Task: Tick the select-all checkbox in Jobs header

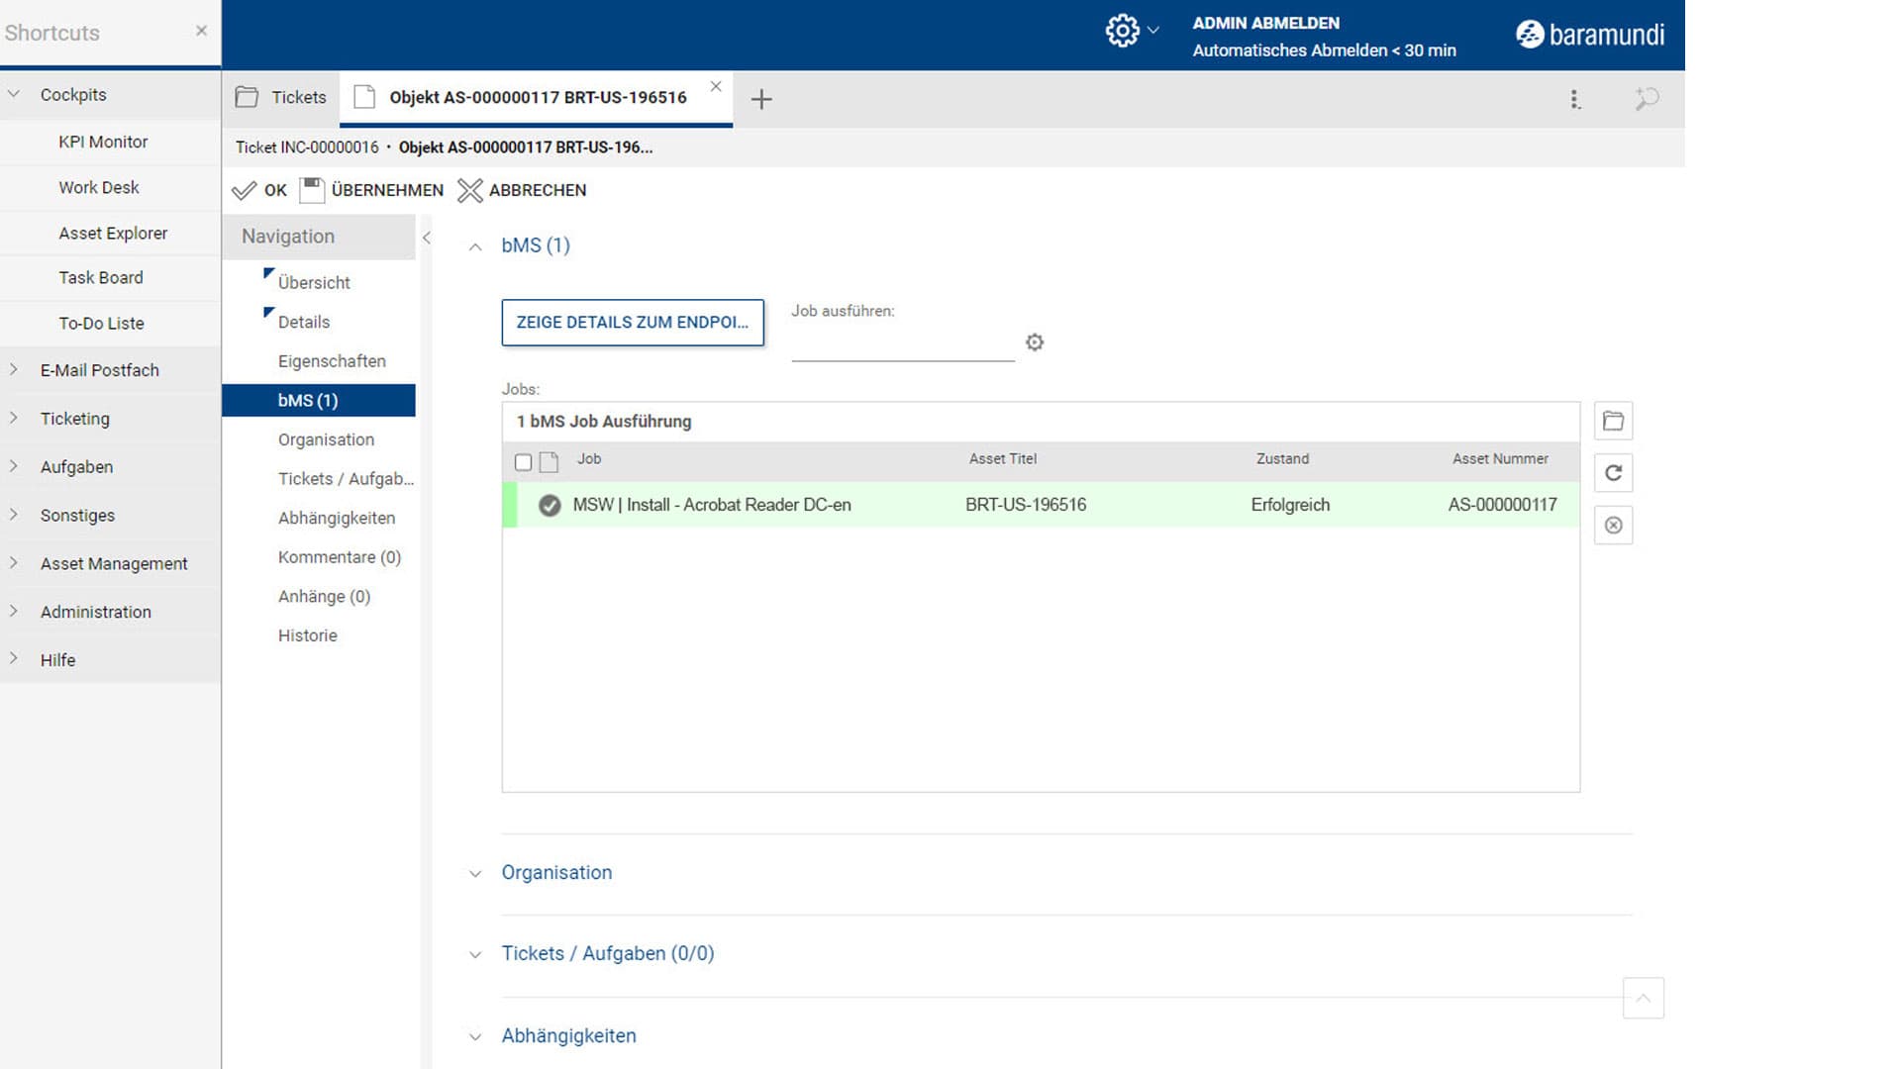Action: click(524, 462)
